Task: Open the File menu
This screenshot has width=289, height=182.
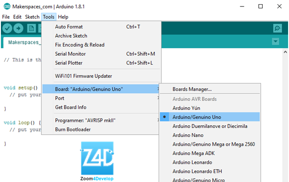Action: (x=6, y=17)
